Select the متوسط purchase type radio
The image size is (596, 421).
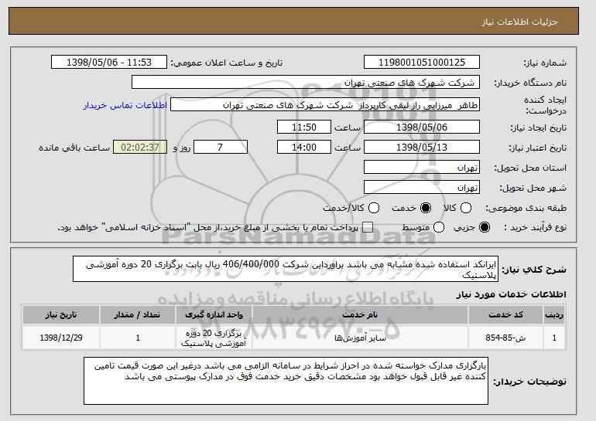[439, 227]
